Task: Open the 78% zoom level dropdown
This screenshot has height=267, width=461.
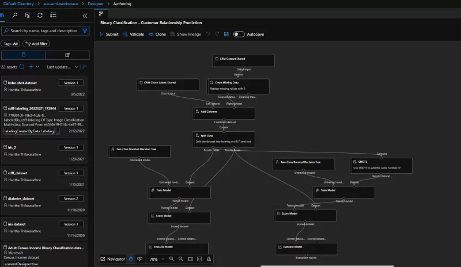Action: [156, 260]
